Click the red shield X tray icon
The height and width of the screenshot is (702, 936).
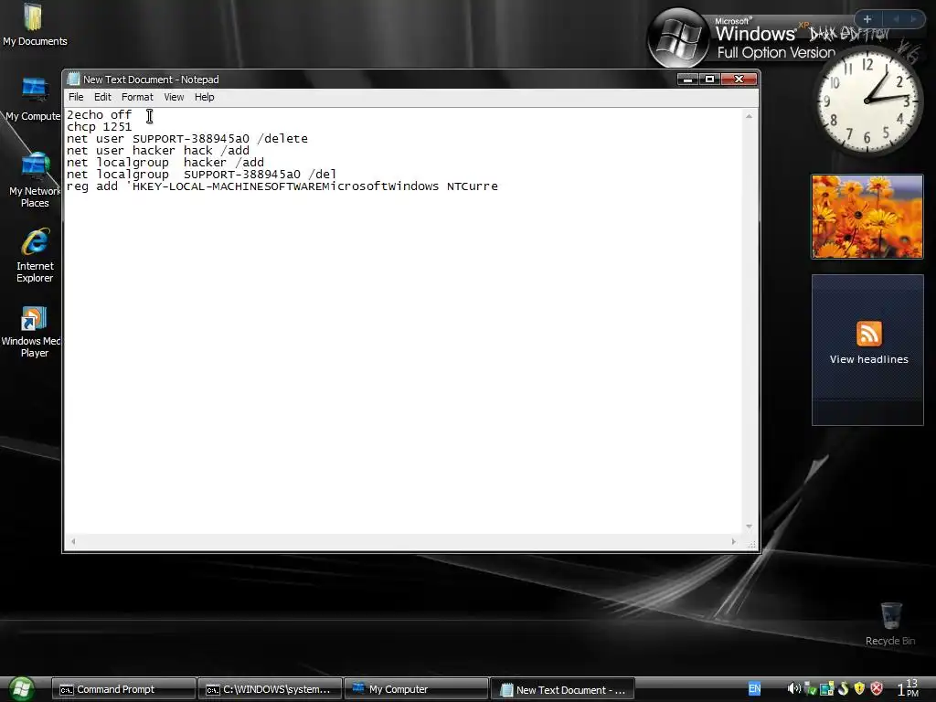tap(877, 689)
